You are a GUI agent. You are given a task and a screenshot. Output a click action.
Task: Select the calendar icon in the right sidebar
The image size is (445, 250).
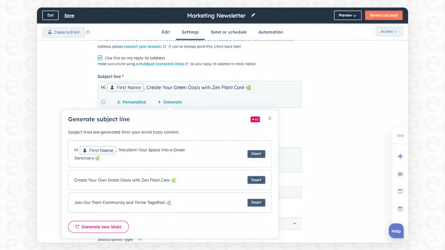click(x=400, y=208)
